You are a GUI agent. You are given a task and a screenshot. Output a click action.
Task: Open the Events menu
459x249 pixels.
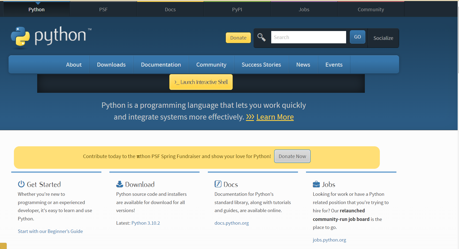[x=334, y=64]
